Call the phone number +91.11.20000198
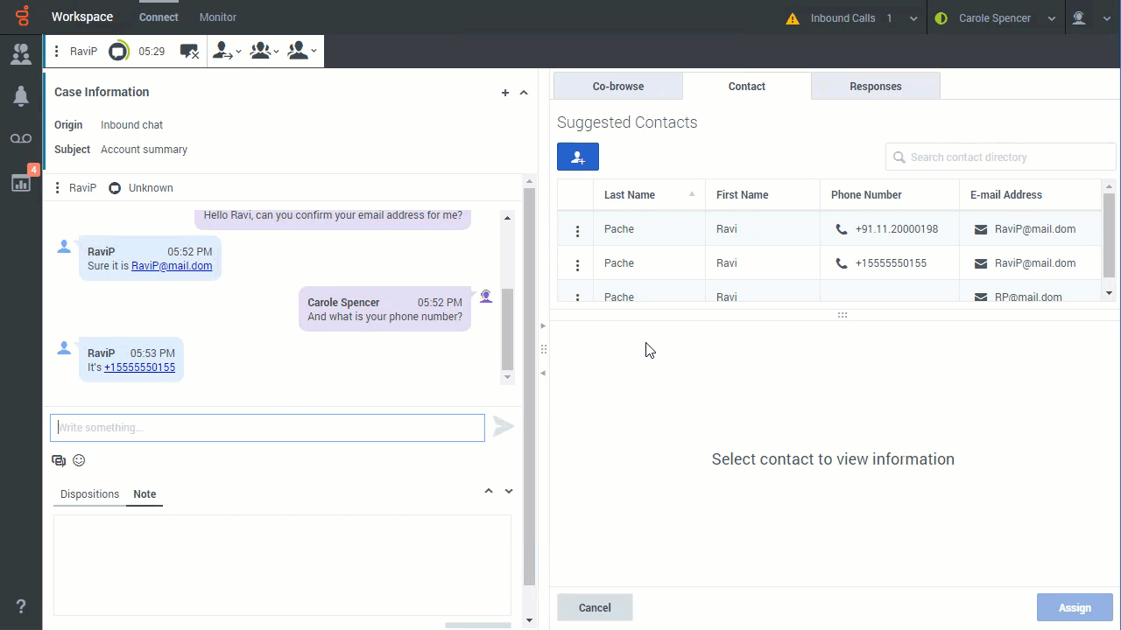Image resolution: width=1121 pixels, height=630 pixels. tap(896, 229)
